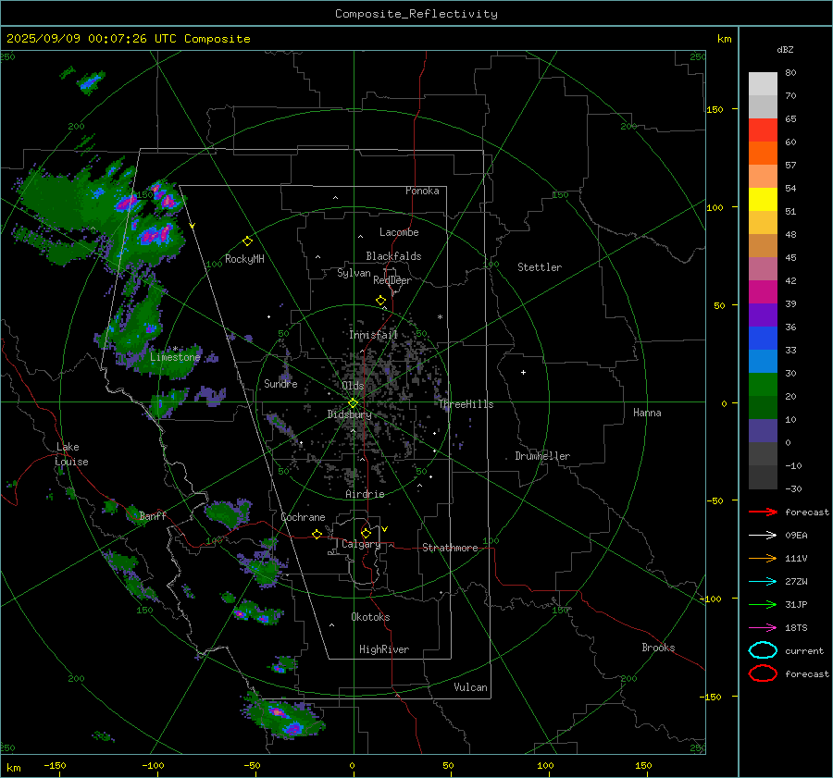
Task: Click the yellow diamond marker below RedDeer
Action: pos(380,300)
